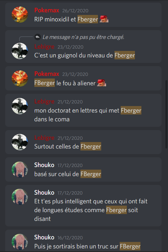Click Lebigre's avatar on the 23/12/2020 message
168x252 pixels.
[x=20, y=51]
